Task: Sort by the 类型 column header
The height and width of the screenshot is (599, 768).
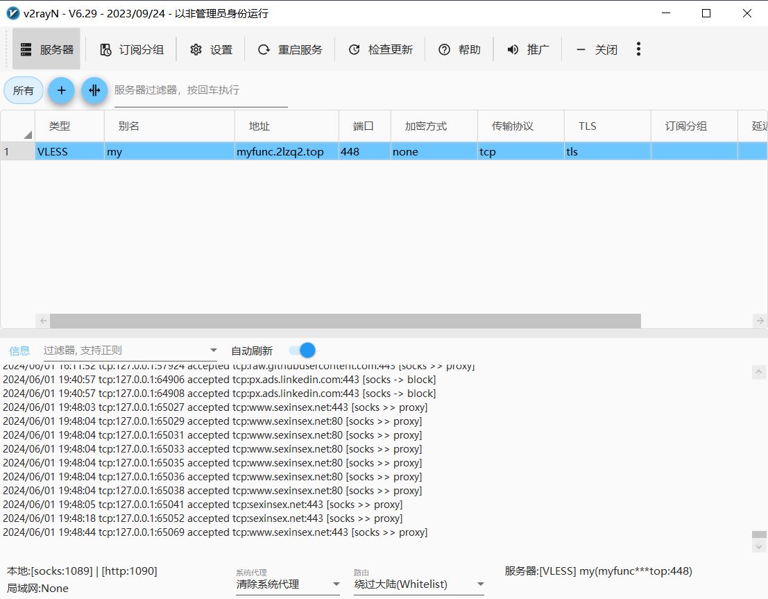Action: coord(69,126)
